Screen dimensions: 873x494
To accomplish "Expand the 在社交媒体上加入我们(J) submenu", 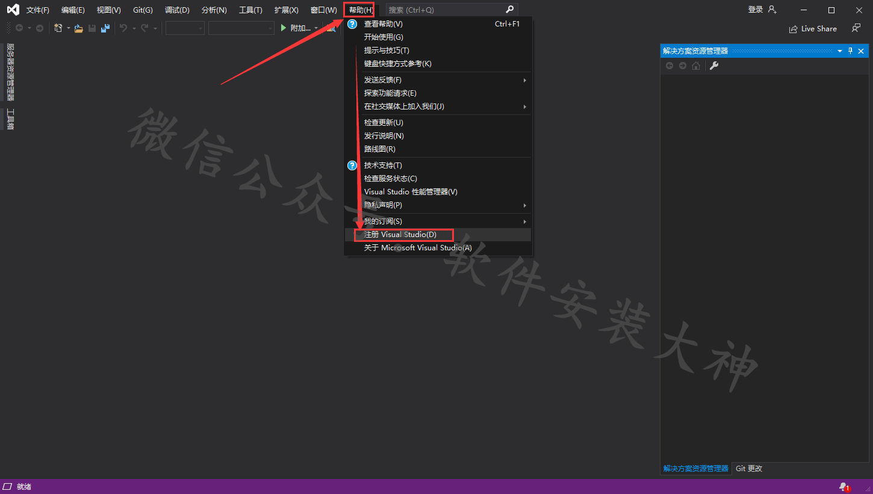I will pyautogui.click(x=525, y=107).
